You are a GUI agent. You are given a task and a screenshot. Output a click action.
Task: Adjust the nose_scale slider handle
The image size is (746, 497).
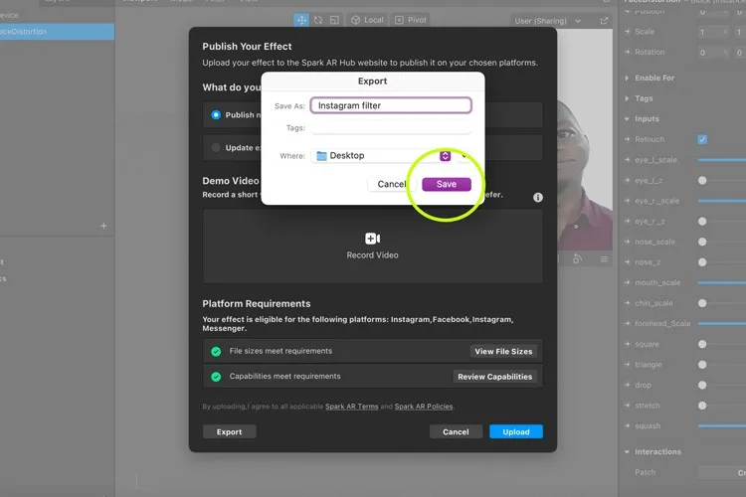[x=702, y=242]
